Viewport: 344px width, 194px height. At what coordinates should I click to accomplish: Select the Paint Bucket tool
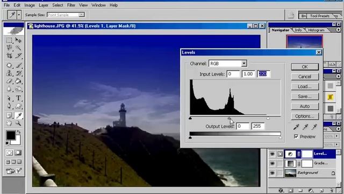[x=18, y=81]
